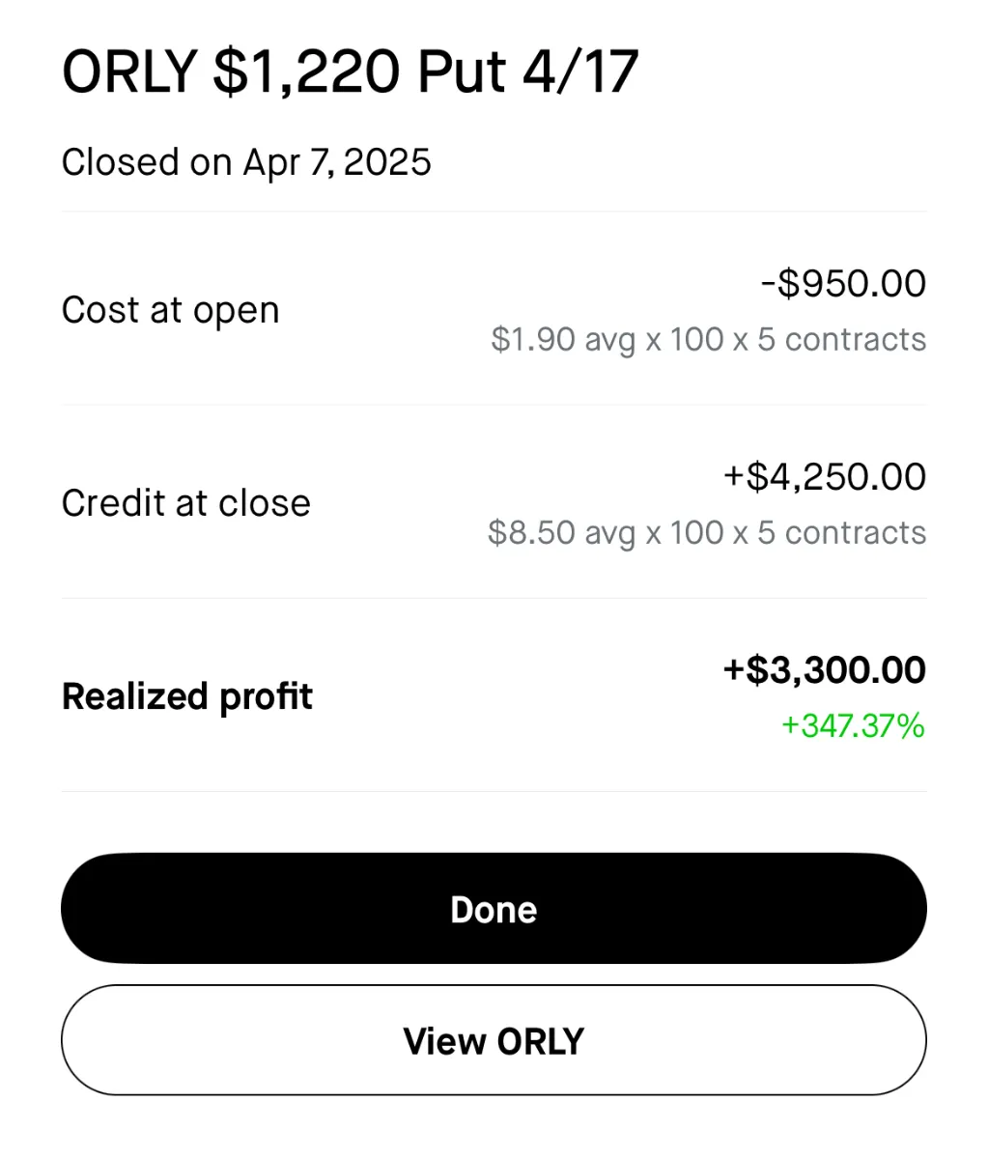The image size is (988, 1159).
Task: Tap the Apr 7, 2025 close date
Action: coord(337,161)
